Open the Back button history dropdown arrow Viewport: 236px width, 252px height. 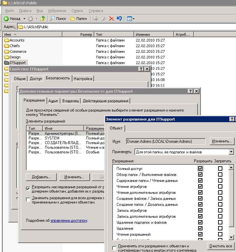(24, 19)
